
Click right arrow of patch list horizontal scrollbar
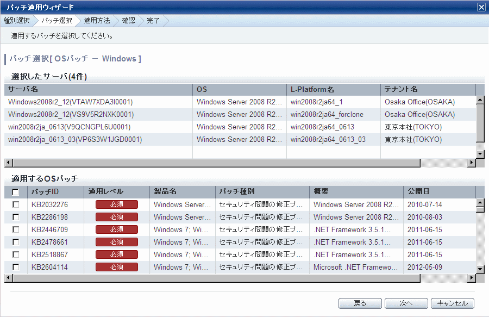click(x=472, y=278)
